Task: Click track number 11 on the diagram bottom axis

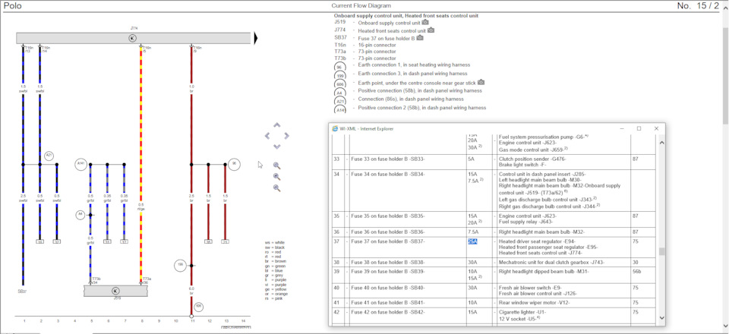Action: 192,321
